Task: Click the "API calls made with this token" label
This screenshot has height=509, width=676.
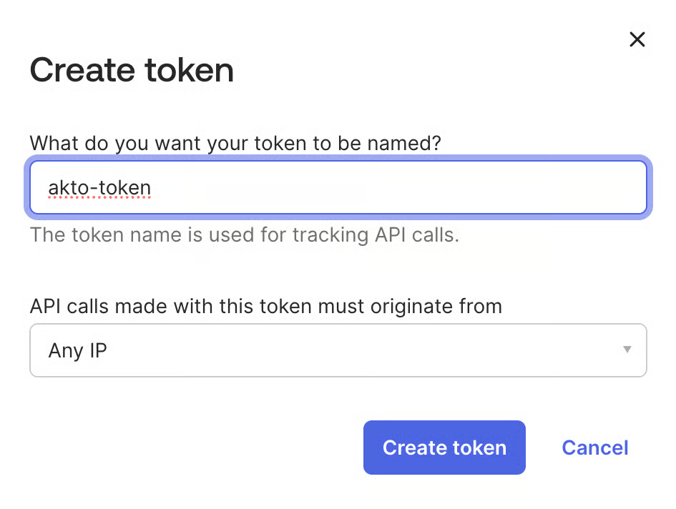Action: point(265,307)
